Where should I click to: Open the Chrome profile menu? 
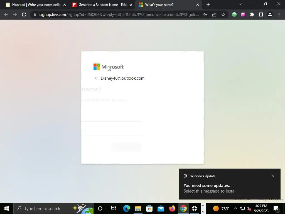[270, 14]
